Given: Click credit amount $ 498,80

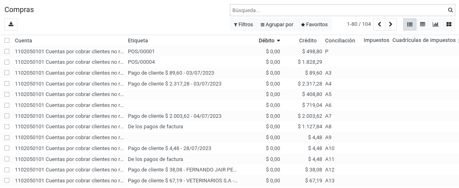Looking at the screenshot, I should coord(312,51).
